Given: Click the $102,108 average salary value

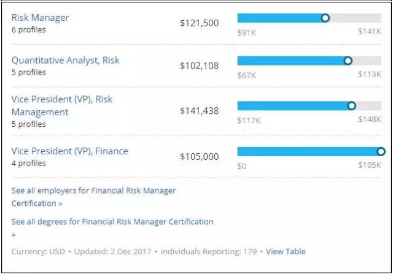Looking at the screenshot, I should 199,66.
